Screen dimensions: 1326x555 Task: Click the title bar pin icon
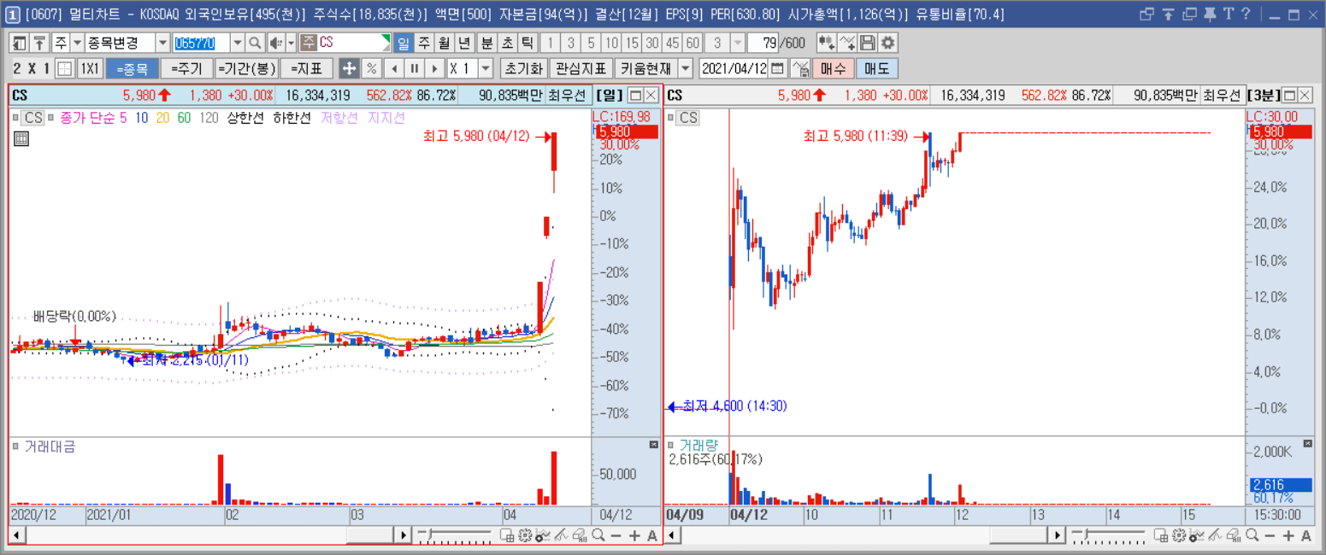point(1209,14)
